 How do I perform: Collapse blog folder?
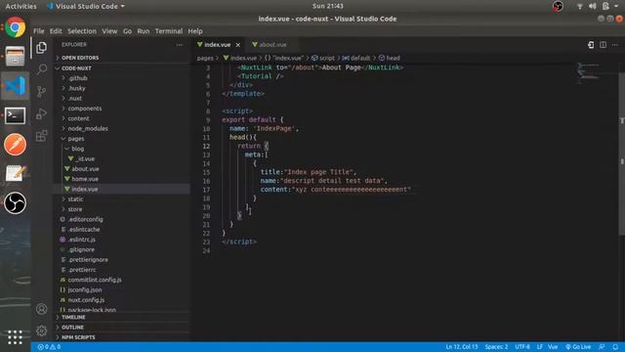[78, 149]
